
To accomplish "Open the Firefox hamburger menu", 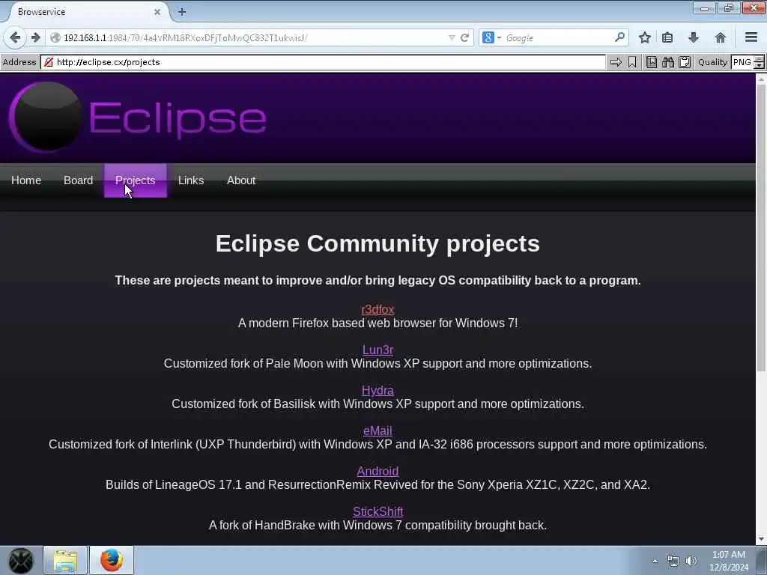I will click(x=751, y=37).
